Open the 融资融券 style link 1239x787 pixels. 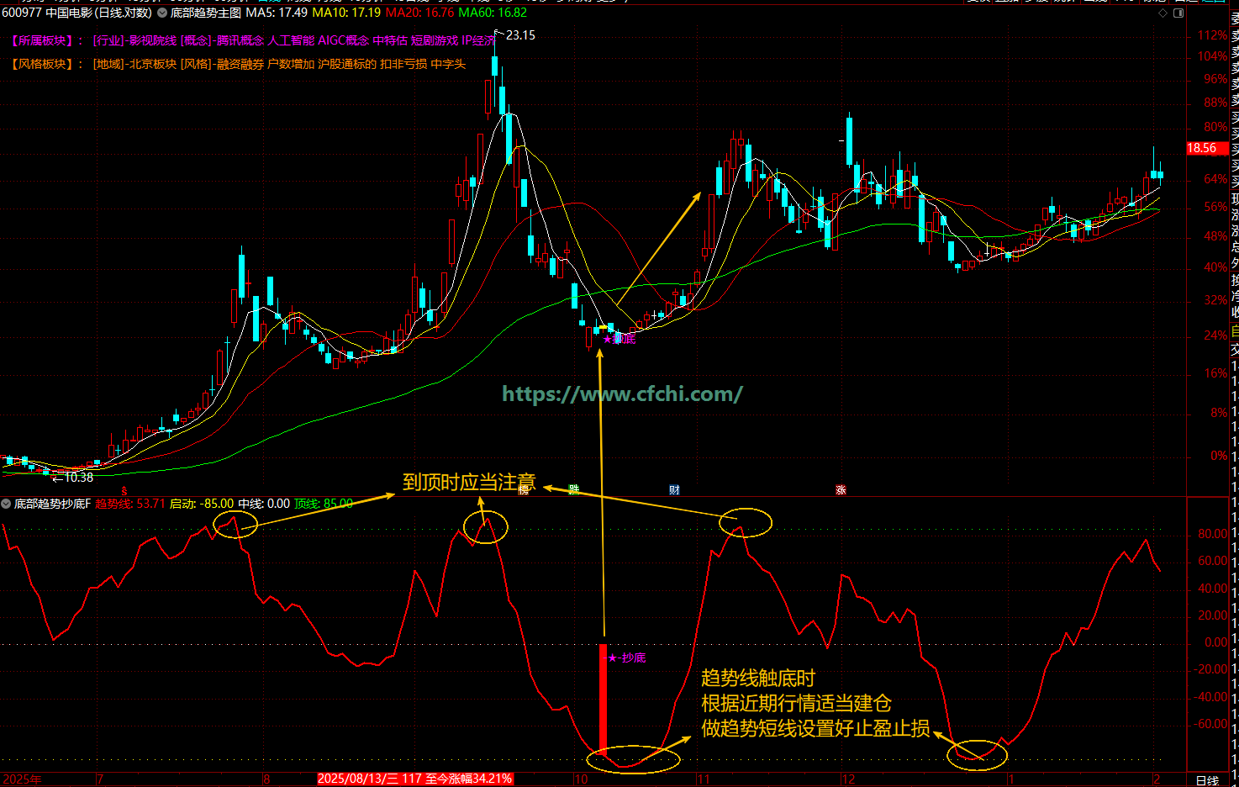click(240, 64)
